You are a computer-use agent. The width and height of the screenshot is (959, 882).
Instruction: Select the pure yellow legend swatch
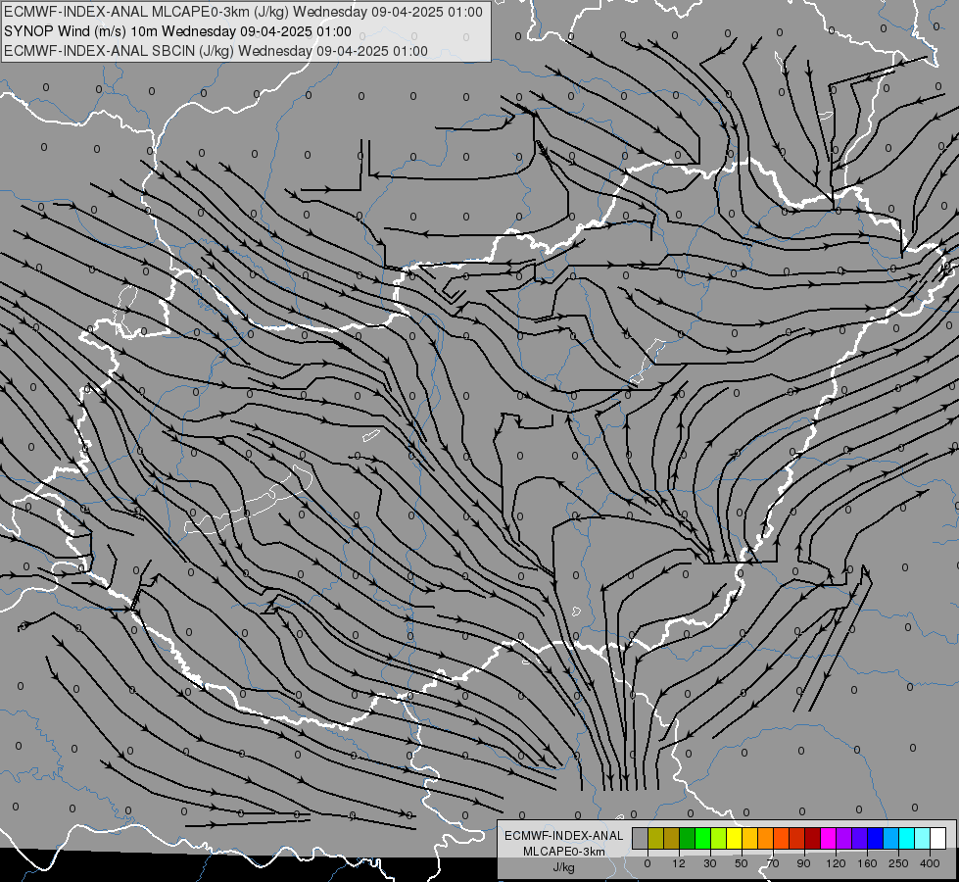coord(735,838)
